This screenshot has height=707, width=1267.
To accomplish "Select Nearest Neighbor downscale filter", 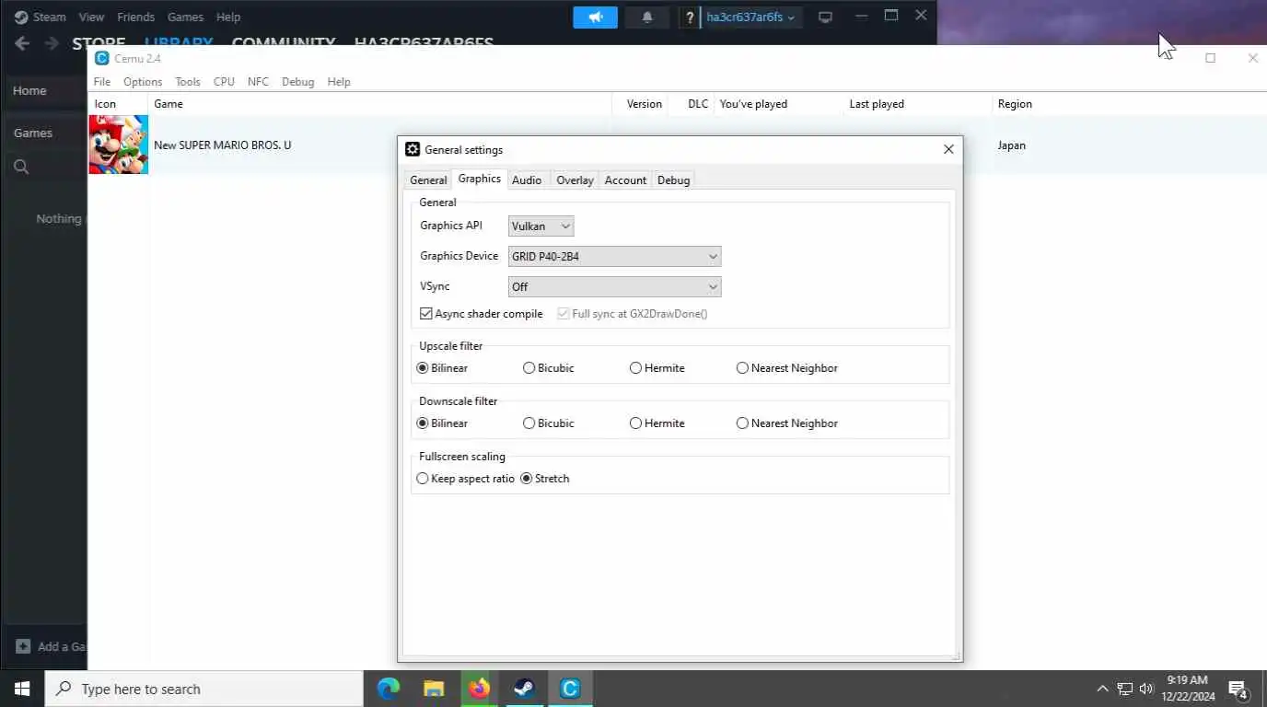I will tap(742, 423).
